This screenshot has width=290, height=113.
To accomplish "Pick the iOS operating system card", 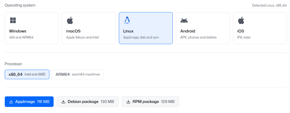I will point(260,28).
